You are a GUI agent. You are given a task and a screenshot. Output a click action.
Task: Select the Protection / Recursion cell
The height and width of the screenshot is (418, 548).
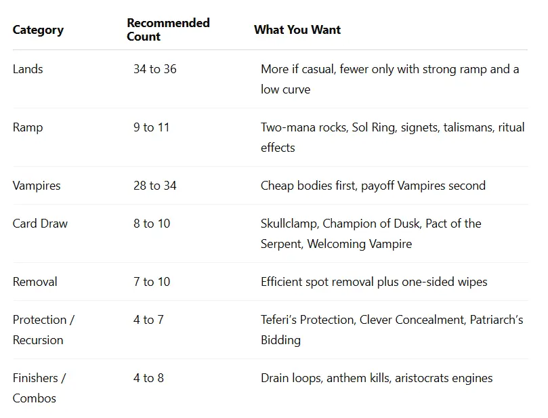[43, 330]
